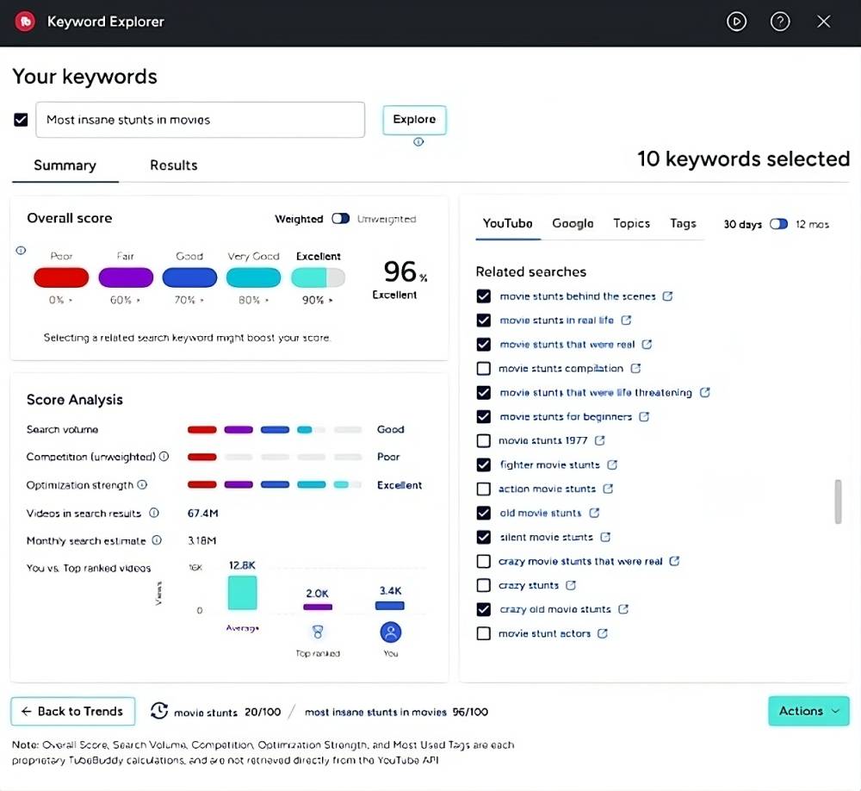This screenshot has width=861, height=791.
Task: Open external link for crazy movie stunts that were real
Action: pyautogui.click(x=674, y=561)
